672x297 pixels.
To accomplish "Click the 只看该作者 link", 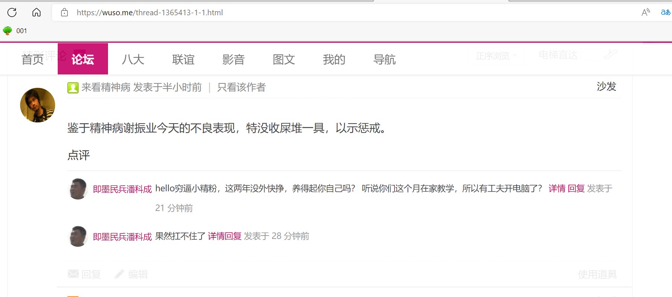I will pyautogui.click(x=241, y=87).
